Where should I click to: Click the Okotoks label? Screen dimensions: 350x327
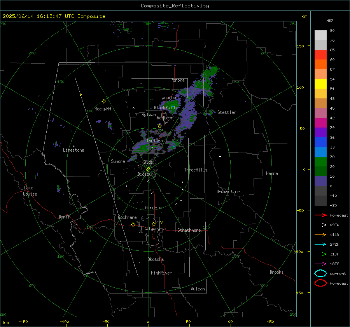(x=156, y=259)
